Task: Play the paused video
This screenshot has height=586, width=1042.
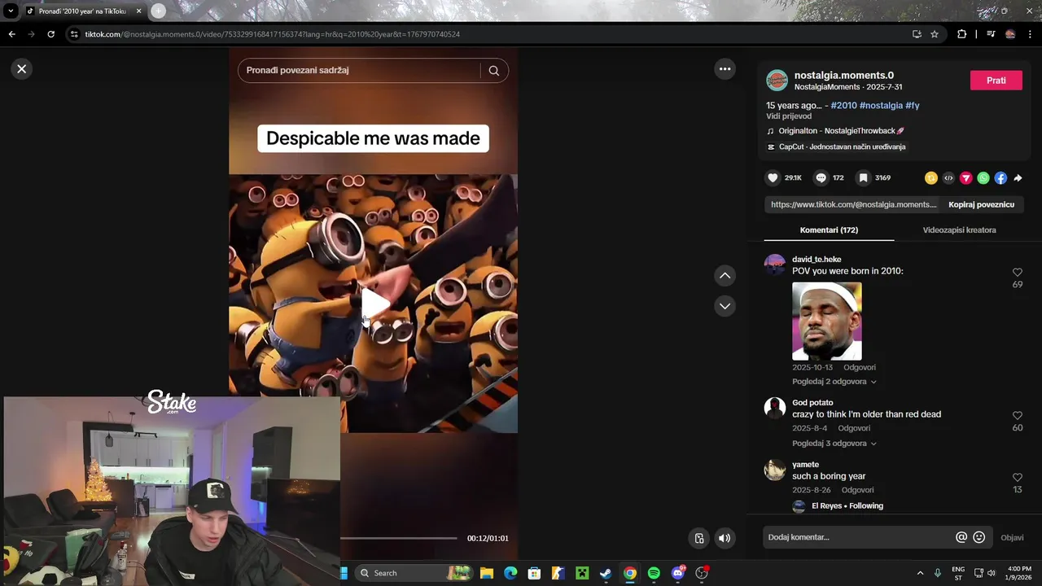Action: pos(374,303)
